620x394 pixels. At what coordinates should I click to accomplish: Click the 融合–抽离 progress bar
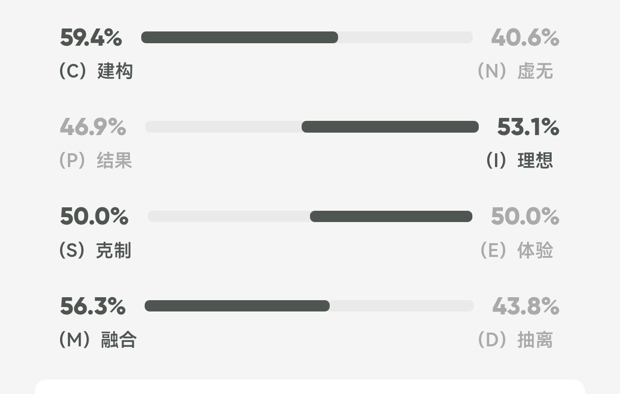point(309,306)
